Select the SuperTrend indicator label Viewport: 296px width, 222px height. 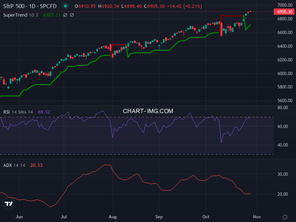tap(15, 15)
